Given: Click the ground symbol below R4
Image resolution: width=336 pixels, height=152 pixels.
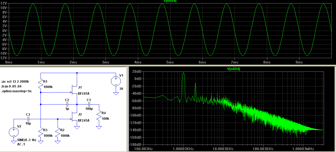Looking at the screenshot, I should [x=99, y=127].
